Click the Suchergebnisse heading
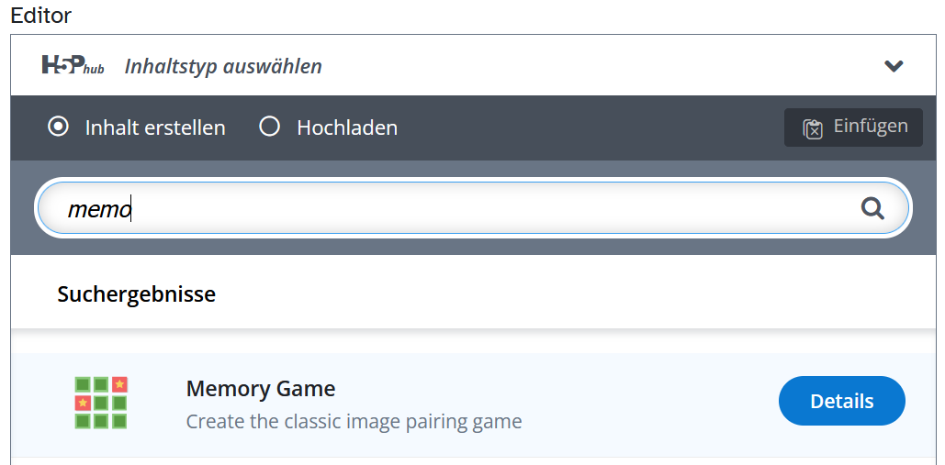Screen dimensions: 945x465 (x=137, y=294)
